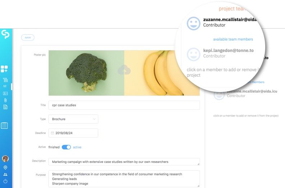Click the Description text field
Image resolution: width=285 pixels, height=188 pixels.
tap(124, 162)
